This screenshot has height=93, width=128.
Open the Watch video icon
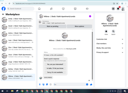pyautogui.click(x=63, y=9)
